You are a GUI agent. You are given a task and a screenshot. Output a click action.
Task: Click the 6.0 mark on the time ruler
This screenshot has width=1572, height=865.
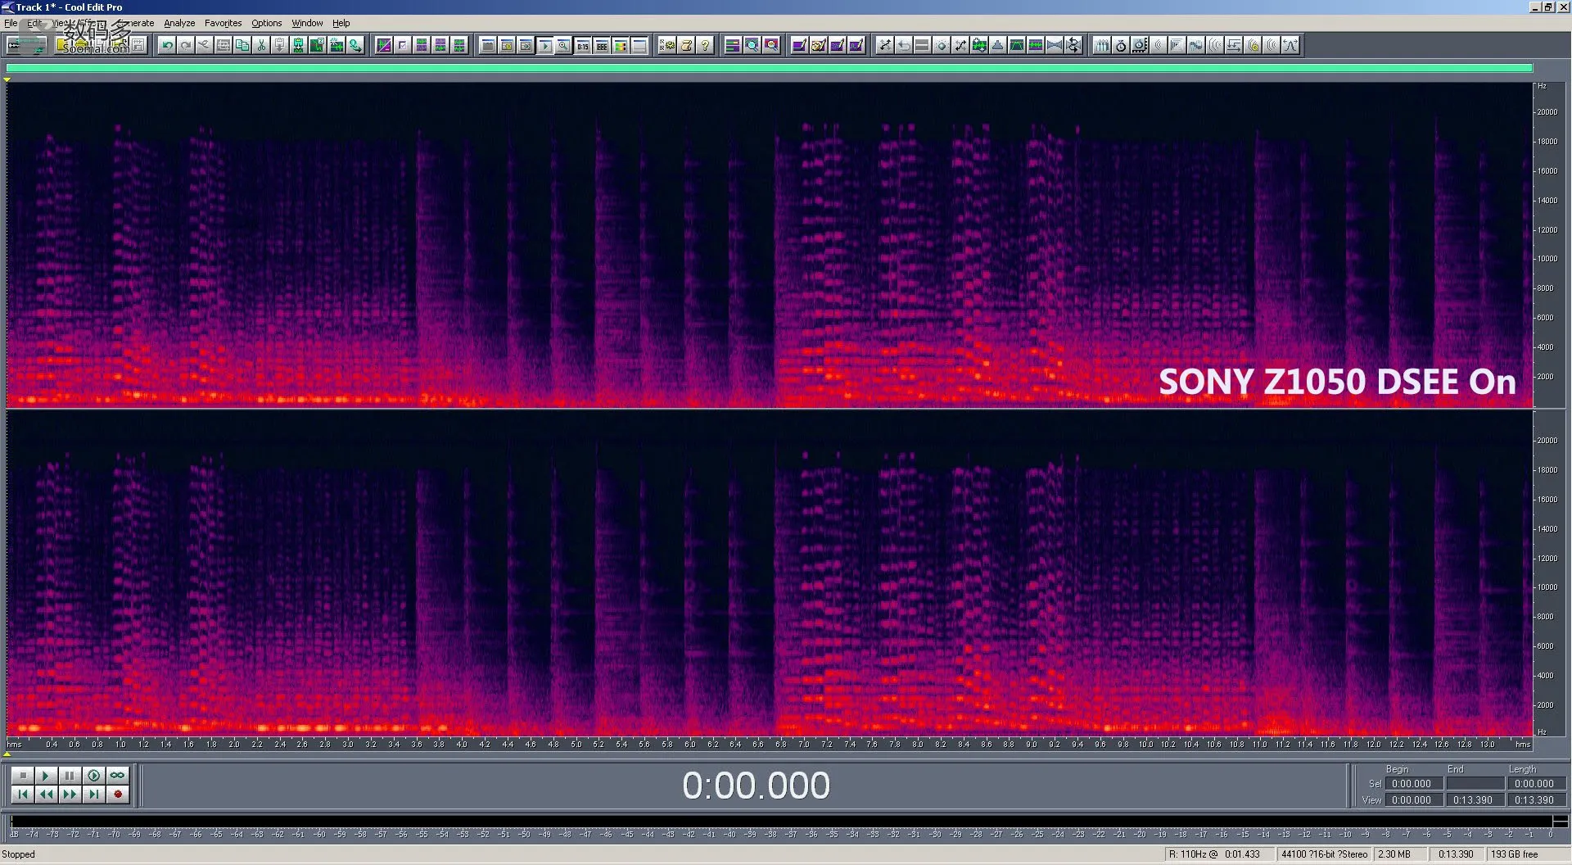click(689, 745)
